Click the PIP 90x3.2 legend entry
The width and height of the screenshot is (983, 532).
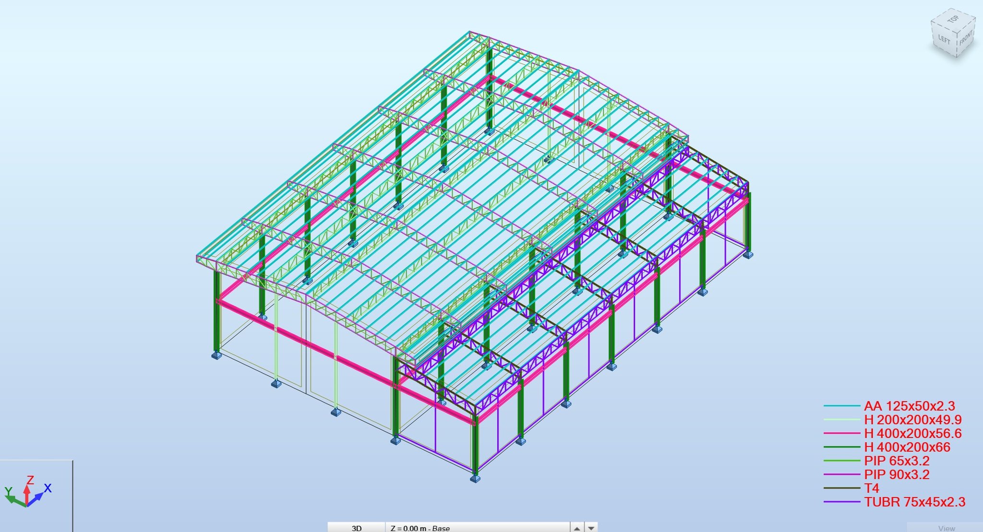click(x=897, y=474)
